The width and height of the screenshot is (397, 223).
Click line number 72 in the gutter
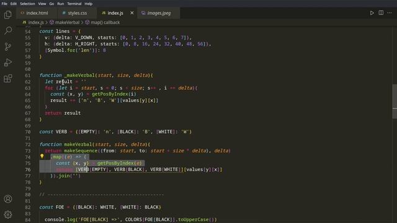click(27, 144)
